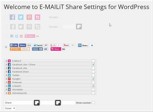This screenshot has height=112, width=153.
Task: Click the faded pink Share 105 button
Action: 32,36
